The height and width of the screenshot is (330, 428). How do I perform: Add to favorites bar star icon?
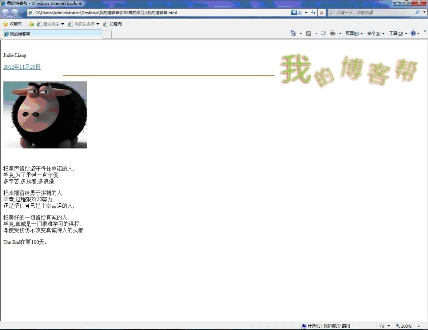(x=31, y=24)
